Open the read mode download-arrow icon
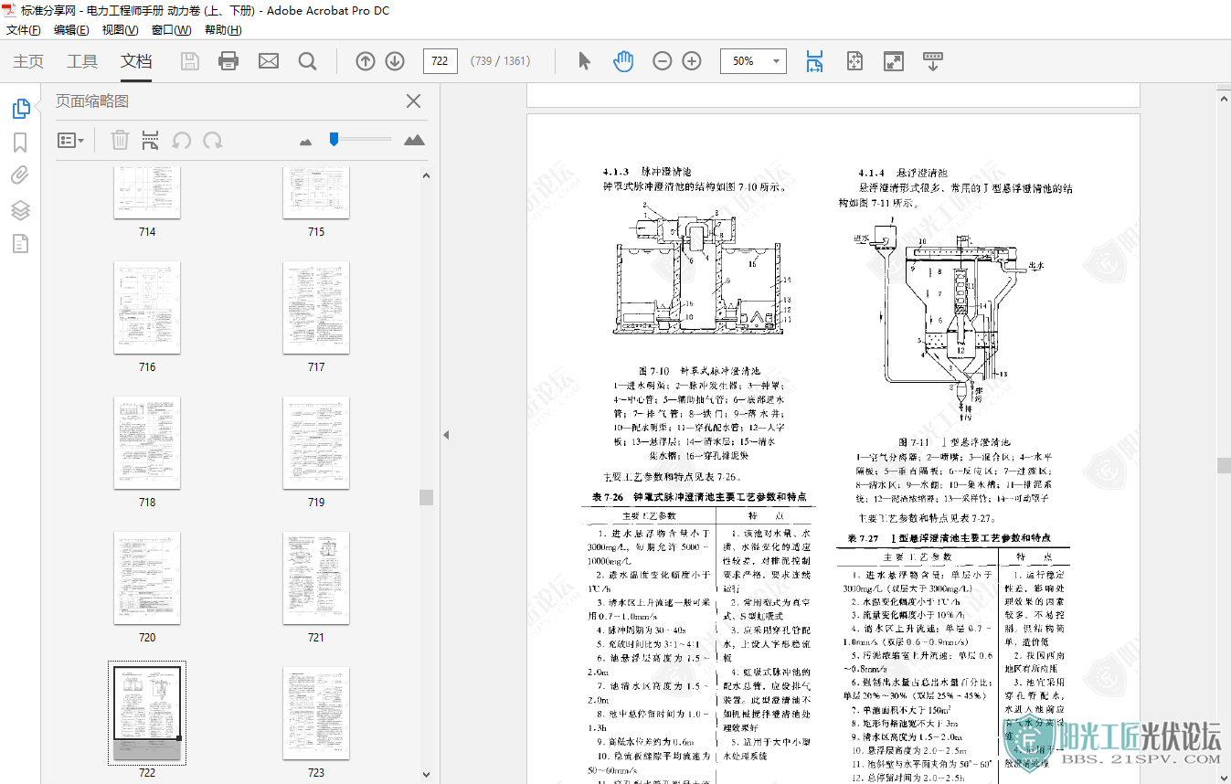This screenshot has width=1231, height=784. (932, 61)
